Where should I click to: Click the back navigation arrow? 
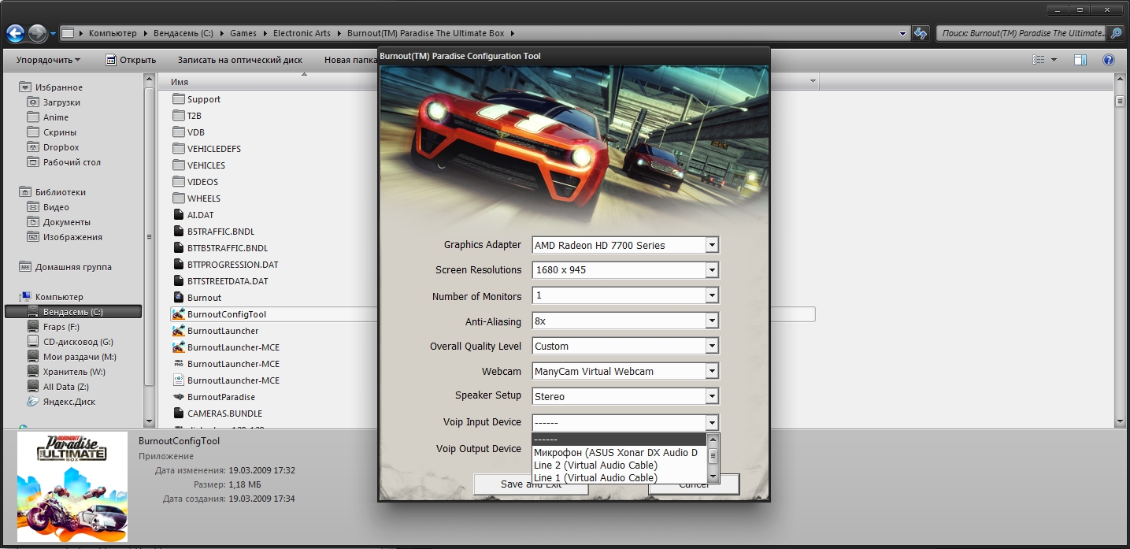(x=15, y=33)
